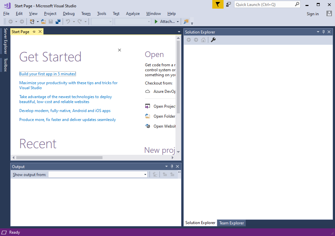Click the New Project toolbar icon
The height and width of the screenshot is (236, 335).
[32, 22]
